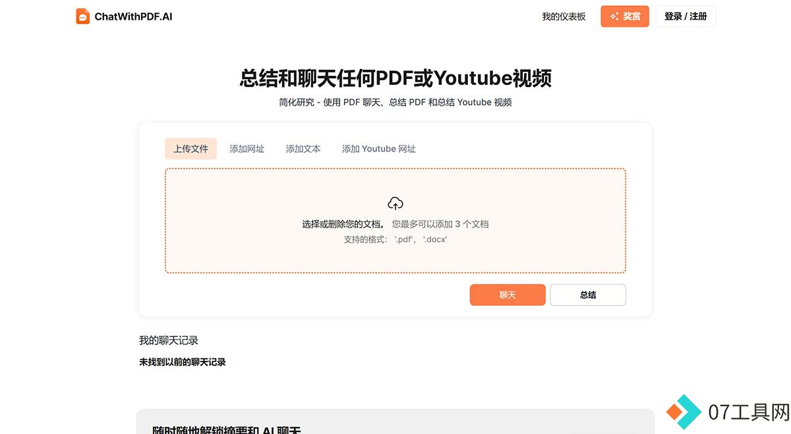Click the 总结和聊天任何PDF或Youtube视频 headline
Image resolution: width=791 pixels, height=434 pixels.
(x=395, y=78)
